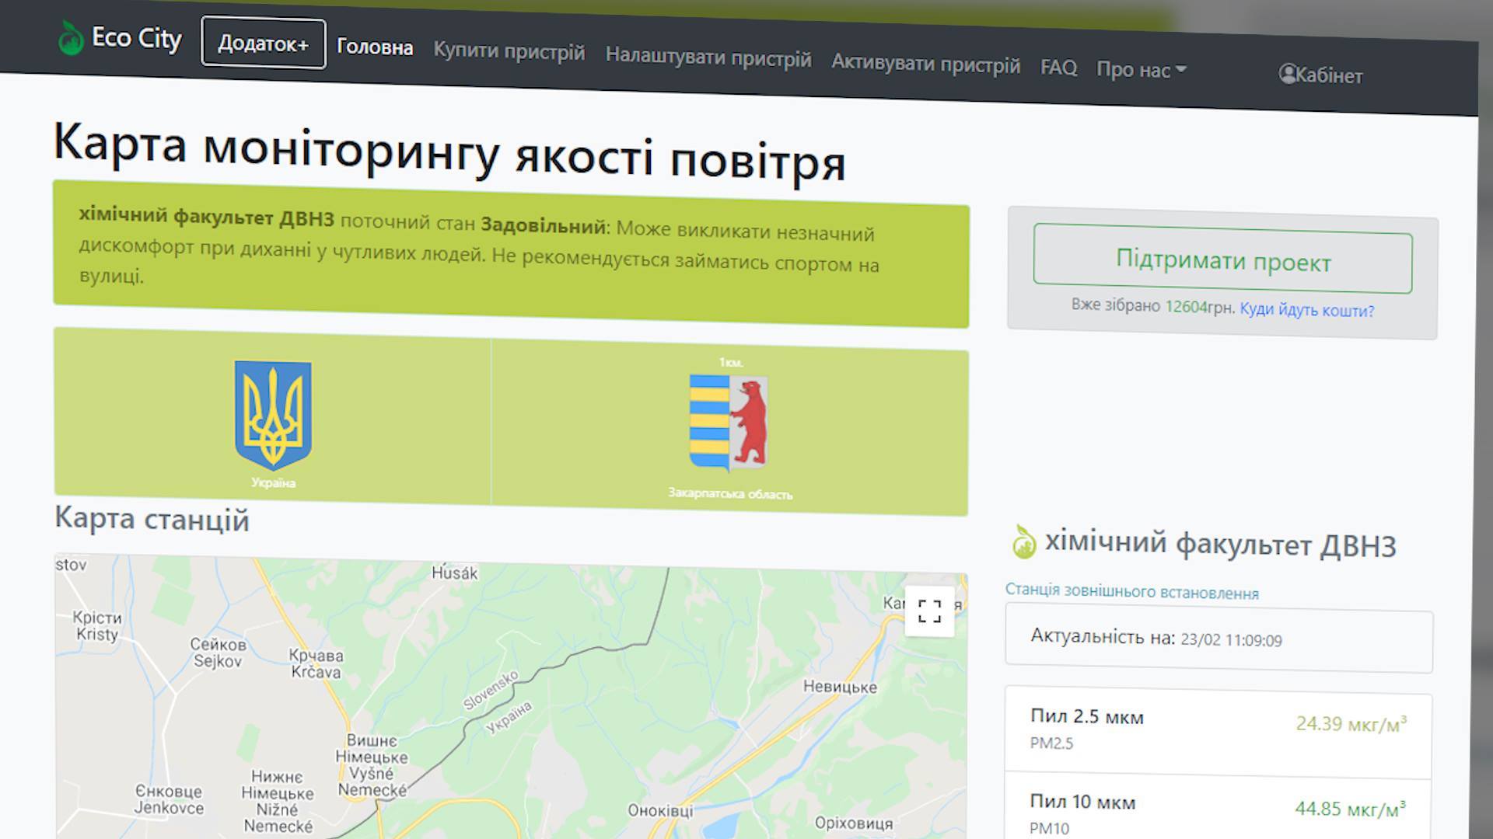
Task: Open the Головна menu item
Action: (x=374, y=47)
